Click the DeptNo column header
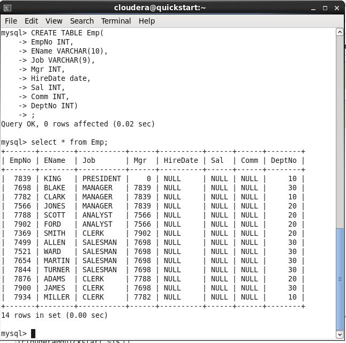This screenshot has width=346, height=343. 283,161
